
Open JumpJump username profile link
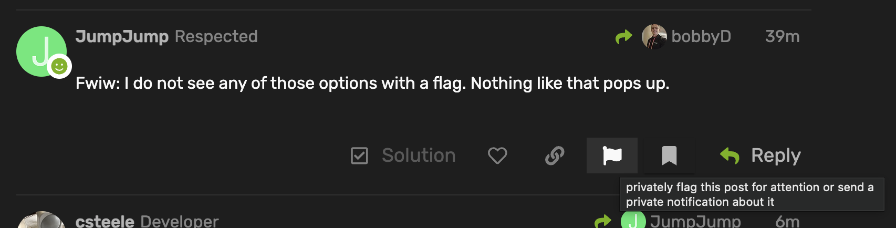[122, 36]
